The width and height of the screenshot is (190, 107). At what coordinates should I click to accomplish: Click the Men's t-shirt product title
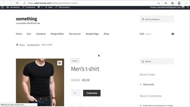(x=85, y=69)
